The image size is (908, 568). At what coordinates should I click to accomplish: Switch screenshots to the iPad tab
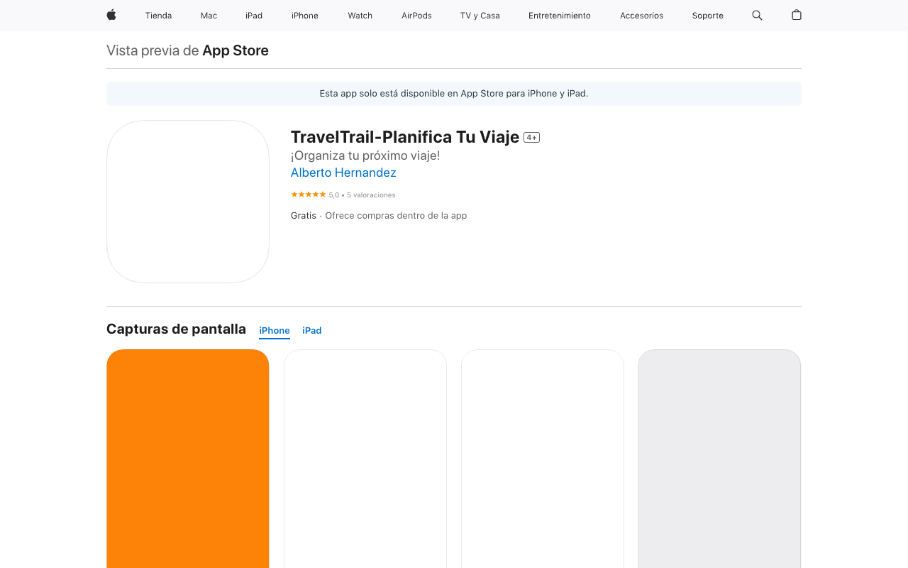(x=312, y=330)
